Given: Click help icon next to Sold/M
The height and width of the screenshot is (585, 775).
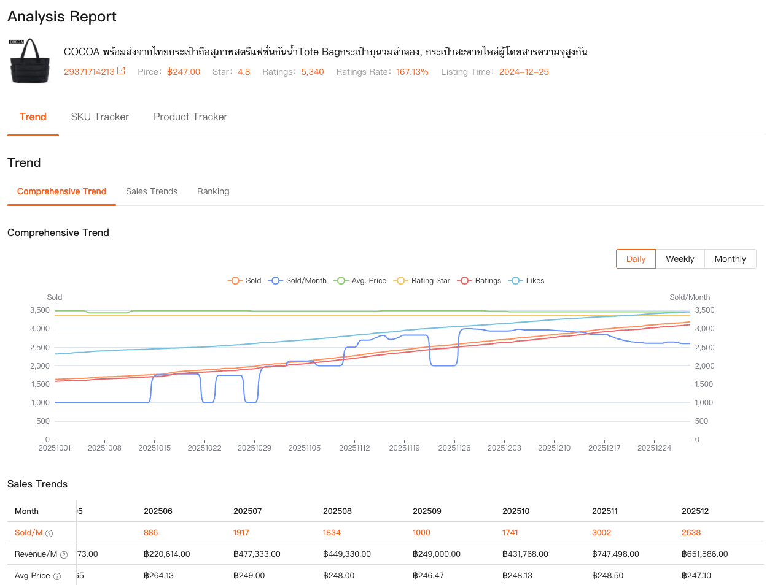Looking at the screenshot, I should [x=49, y=533].
